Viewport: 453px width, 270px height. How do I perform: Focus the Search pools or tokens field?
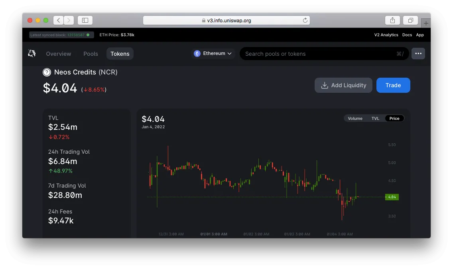pos(324,54)
